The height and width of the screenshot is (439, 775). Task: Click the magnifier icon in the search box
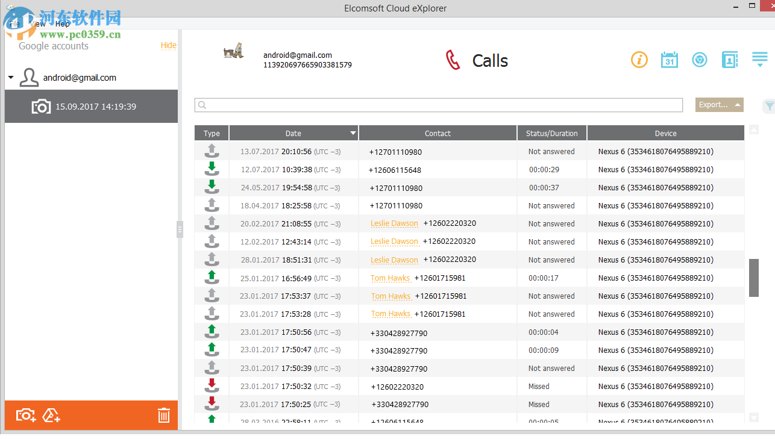coord(202,105)
